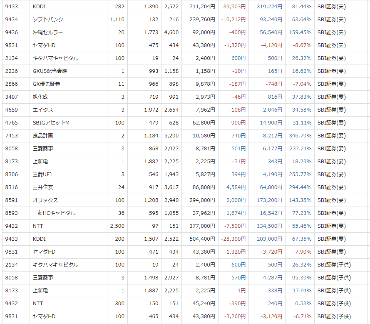Viewport: 370px width, 324px height.
Task: Select the 203,000円 profit cell
Action: (269, 239)
